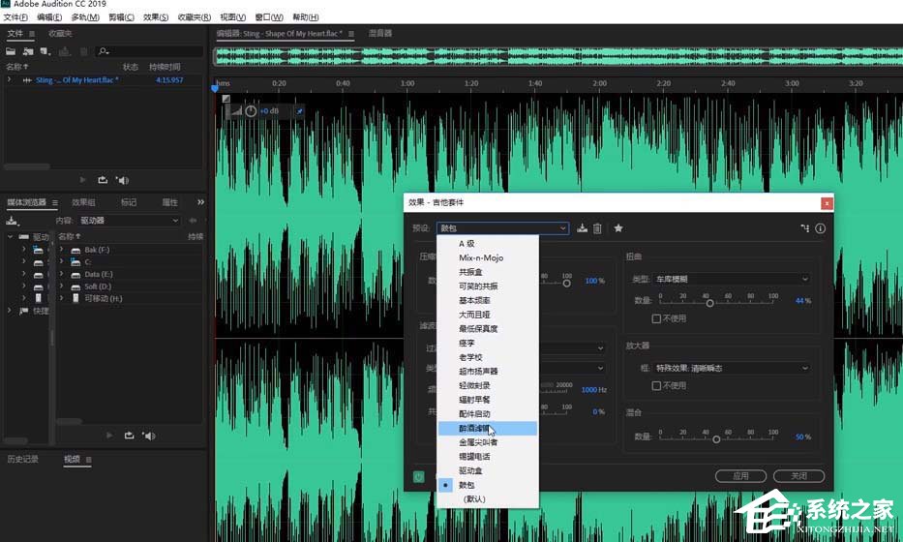The image size is (903, 542).
Task: Click the volume knob on waveform HUD
Action: pyautogui.click(x=251, y=111)
